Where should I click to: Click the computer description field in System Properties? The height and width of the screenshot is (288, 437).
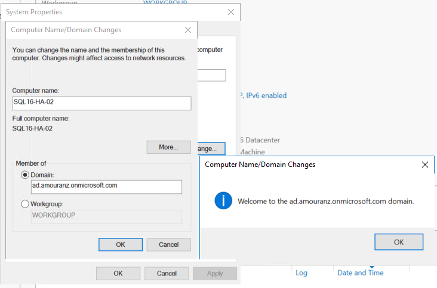(211, 75)
